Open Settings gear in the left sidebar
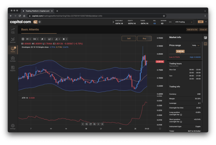 [13, 126]
